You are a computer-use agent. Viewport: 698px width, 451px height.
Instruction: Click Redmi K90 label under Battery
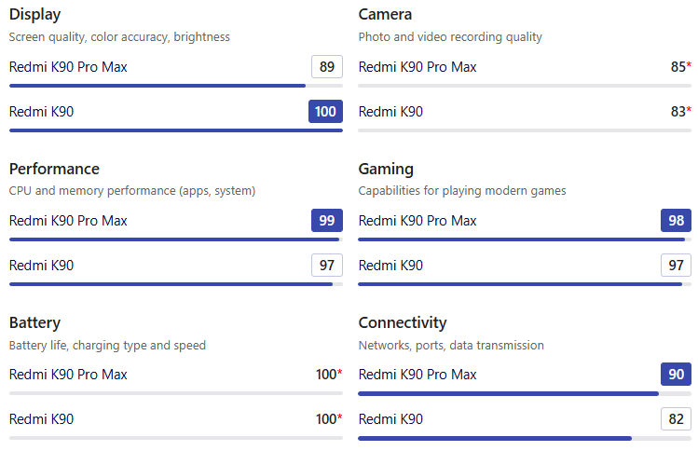coord(41,419)
